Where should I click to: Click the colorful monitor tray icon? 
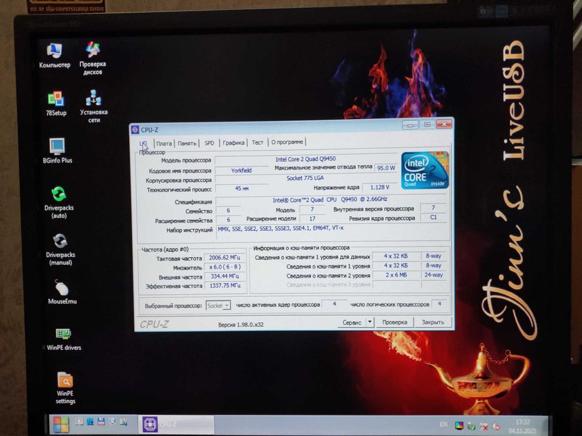459,425
